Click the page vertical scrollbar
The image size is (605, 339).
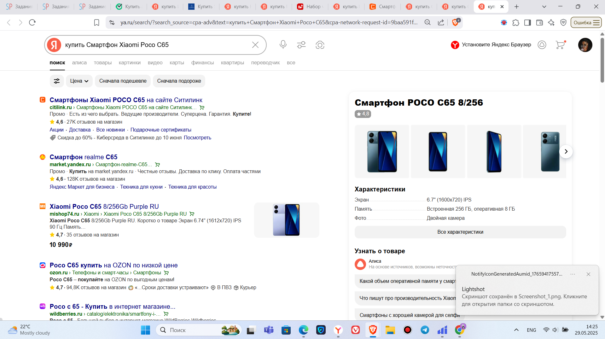click(x=602, y=61)
